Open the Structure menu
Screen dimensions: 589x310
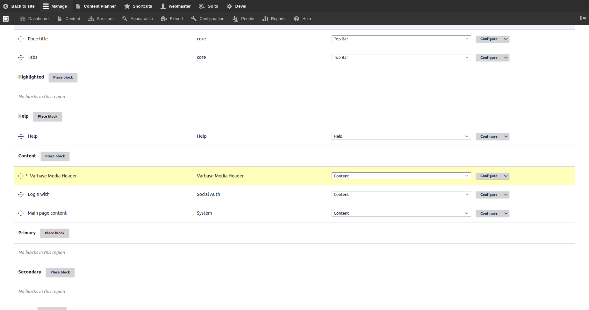tap(101, 19)
